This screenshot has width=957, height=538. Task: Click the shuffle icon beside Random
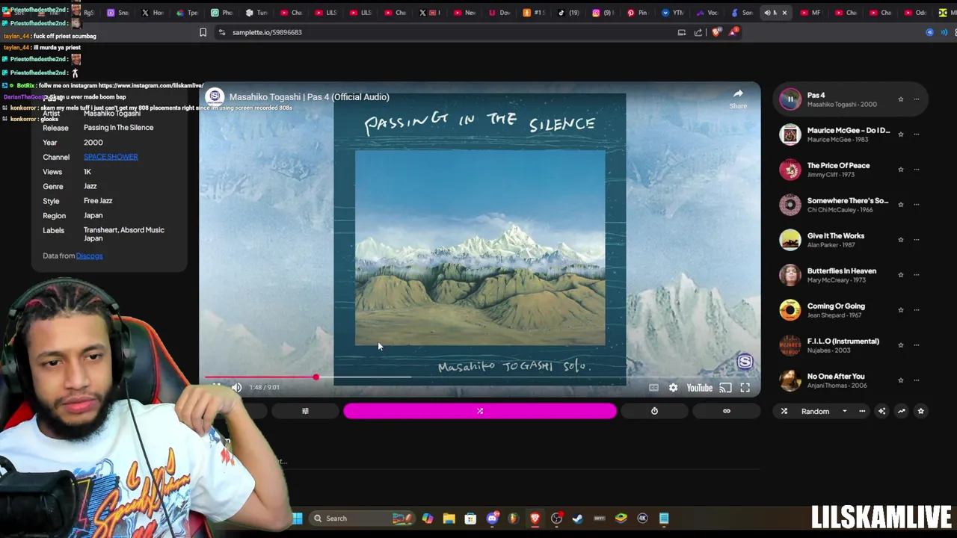click(784, 411)
